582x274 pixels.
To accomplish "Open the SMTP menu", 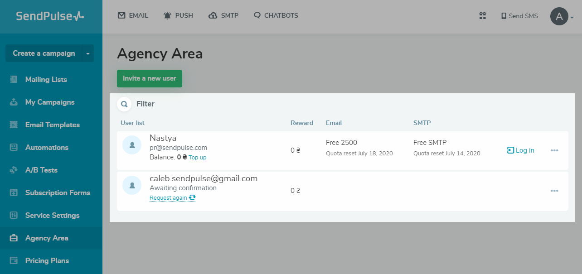I will click(x=223, y=15).
